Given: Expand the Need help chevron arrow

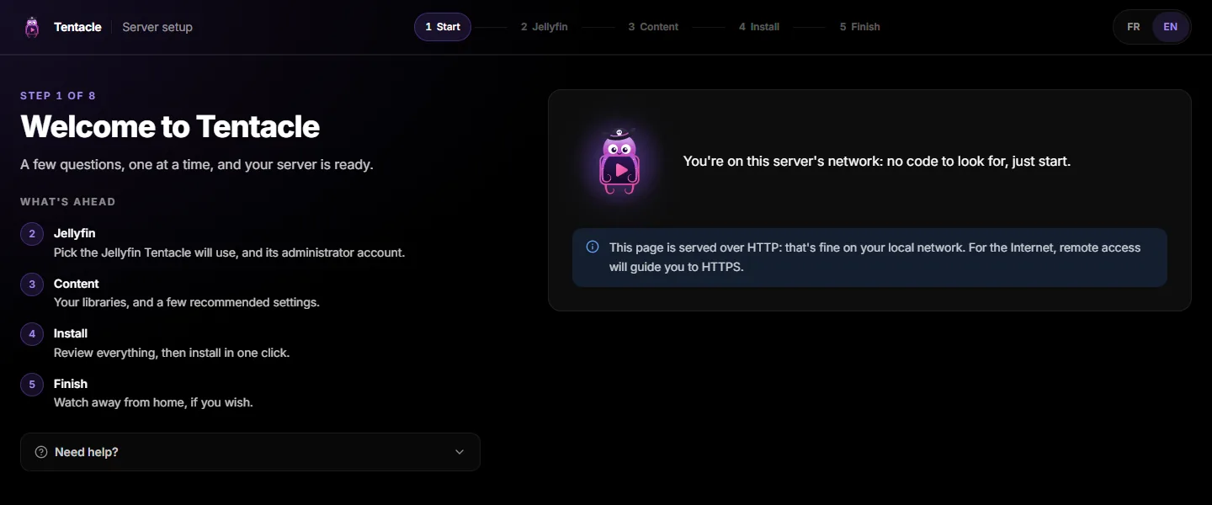Looking at the screenshot, I should pyautogui.click(x=460, y=452).
